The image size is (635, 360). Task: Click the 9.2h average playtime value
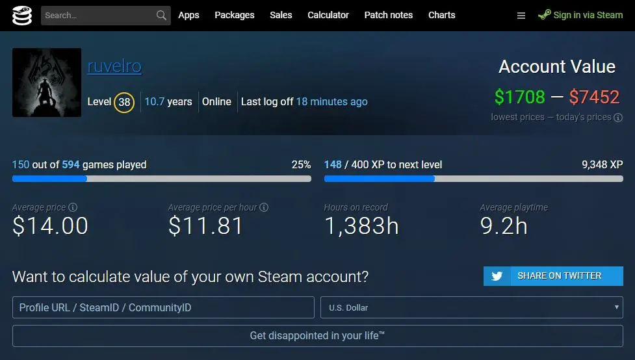pos(504,226)
